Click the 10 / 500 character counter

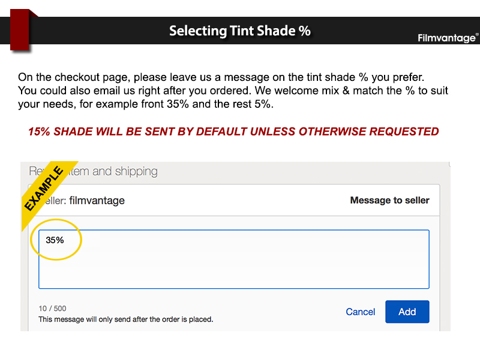click(x=52, y=308)
